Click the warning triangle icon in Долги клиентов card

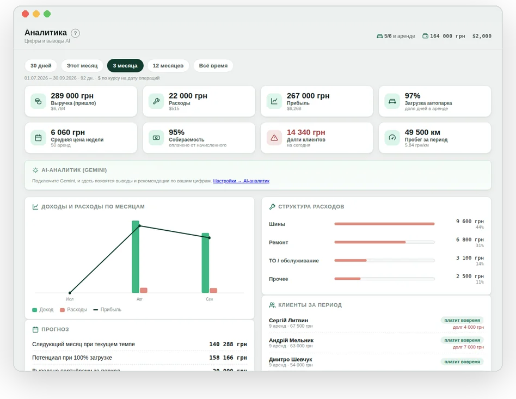click(x=274, y=138)
